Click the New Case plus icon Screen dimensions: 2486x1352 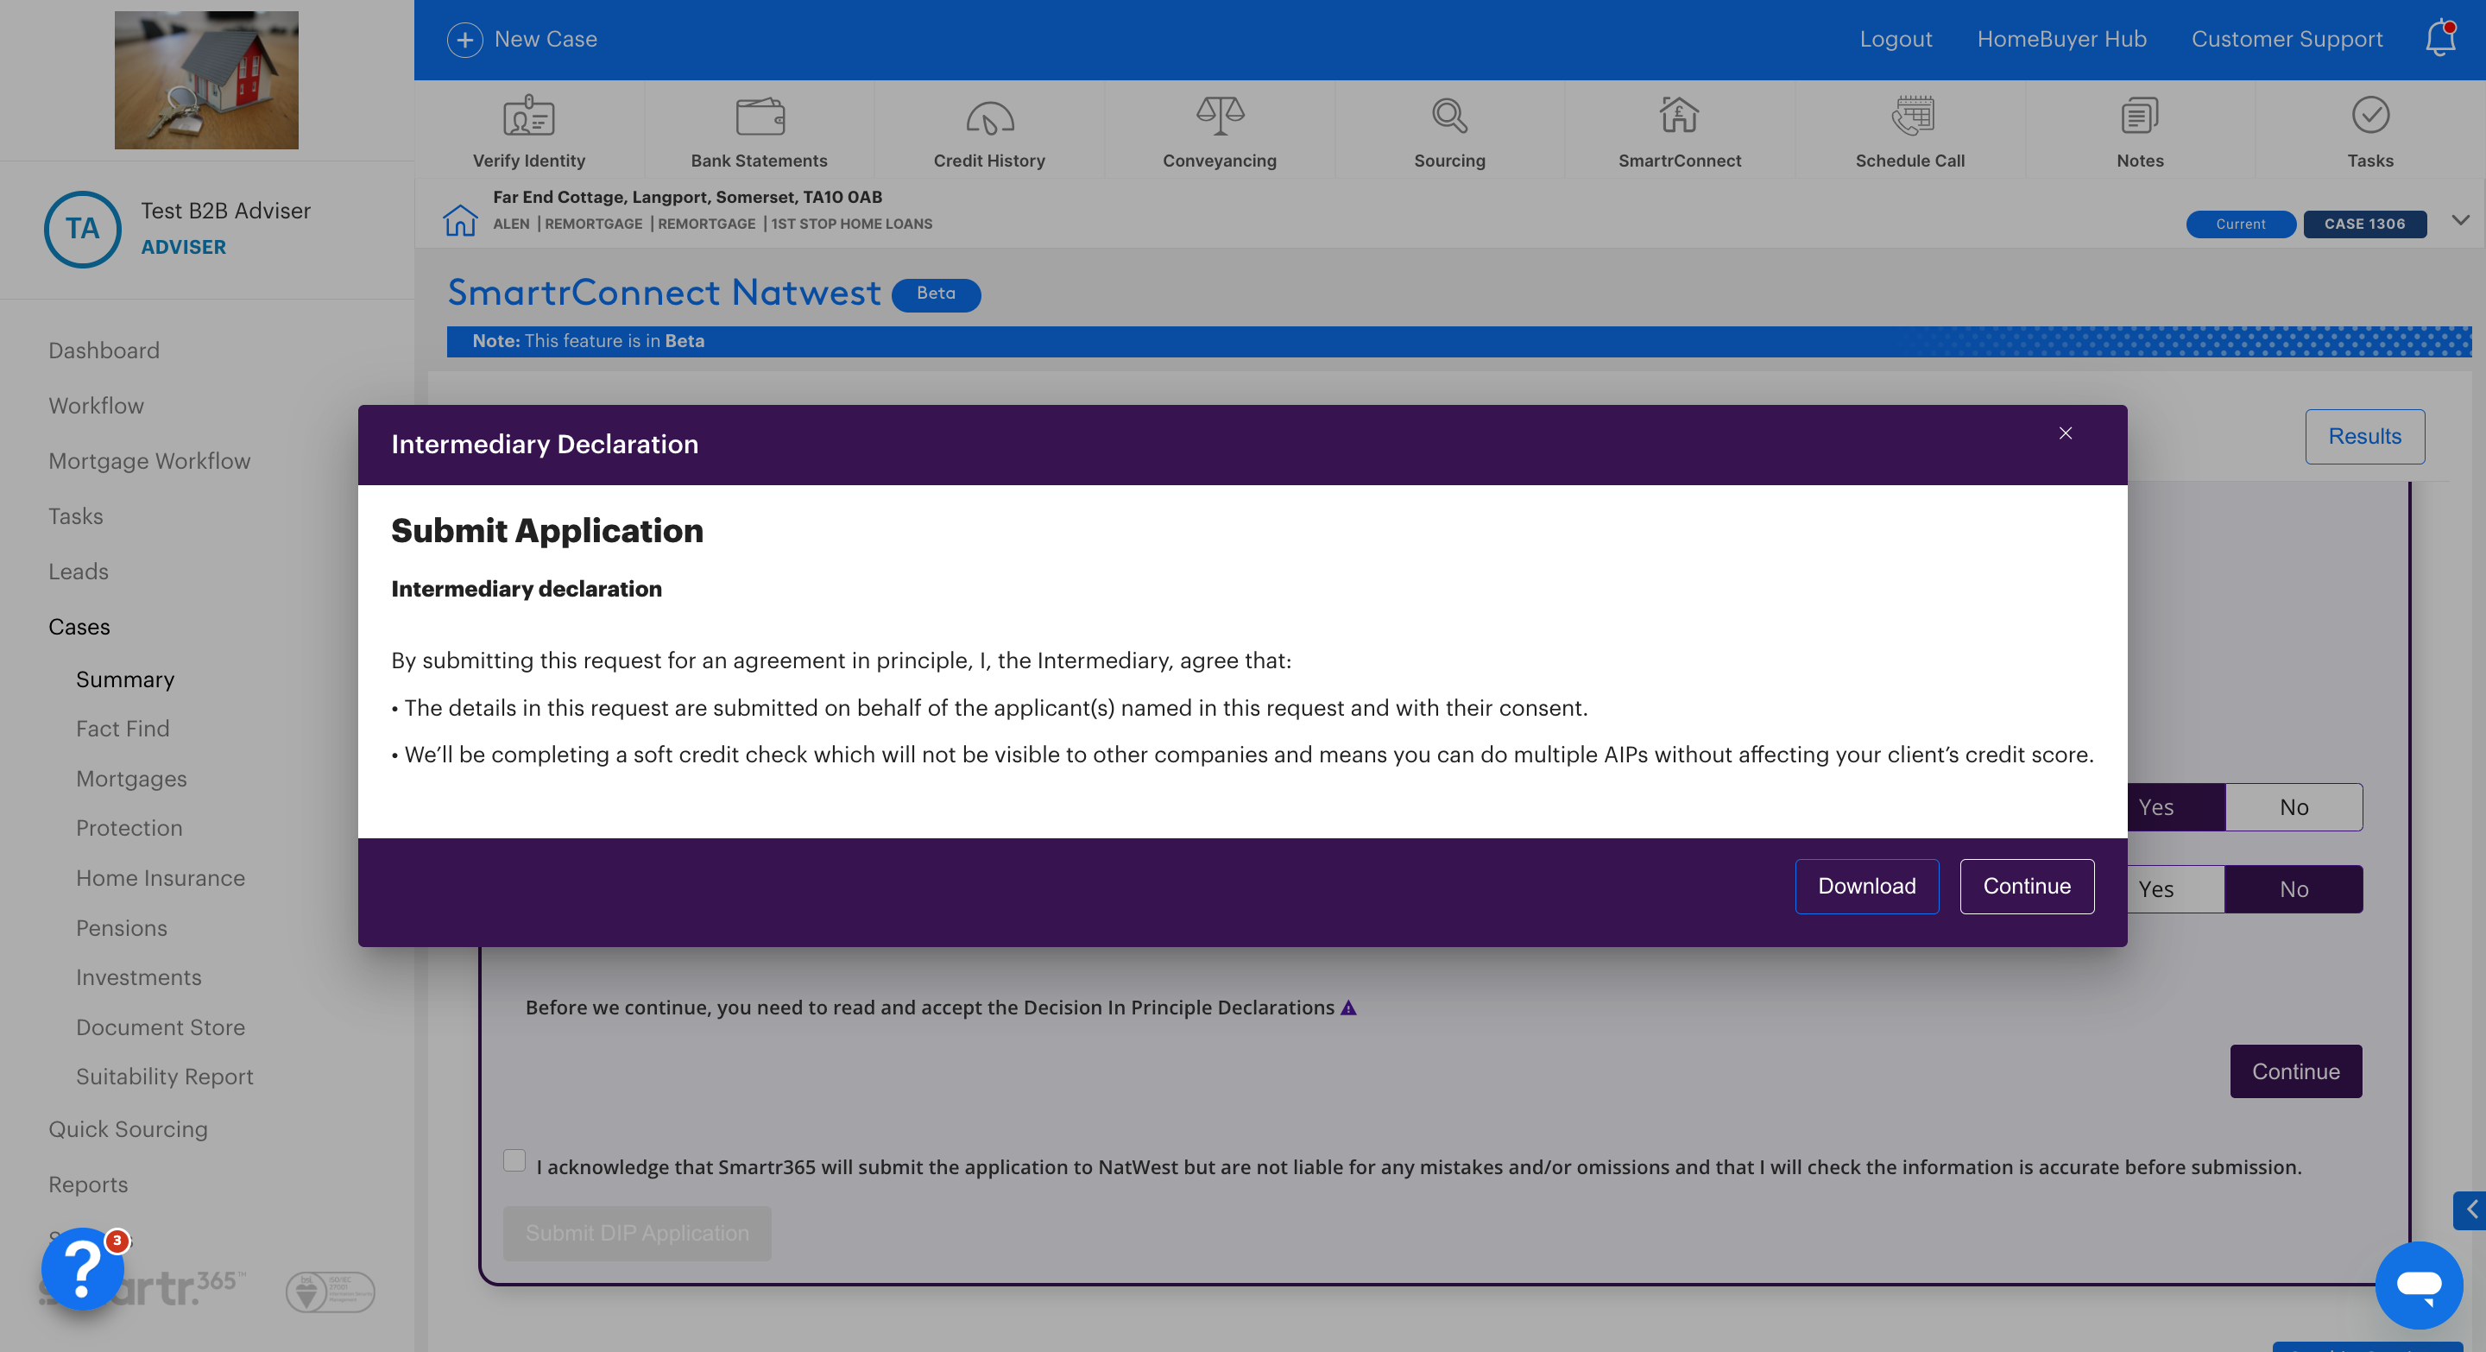(x=464, y=40)
